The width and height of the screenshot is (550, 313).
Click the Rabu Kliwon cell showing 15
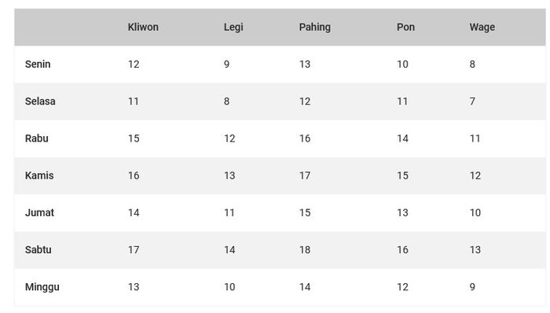coord(134,138)
